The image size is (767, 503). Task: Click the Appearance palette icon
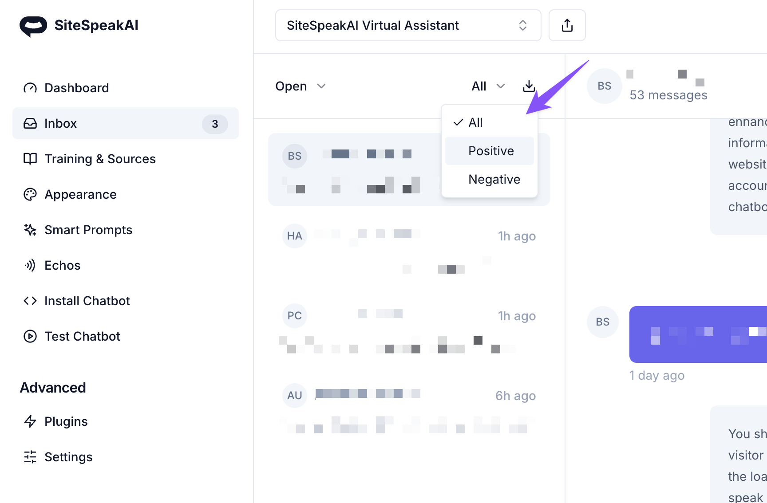30,194
